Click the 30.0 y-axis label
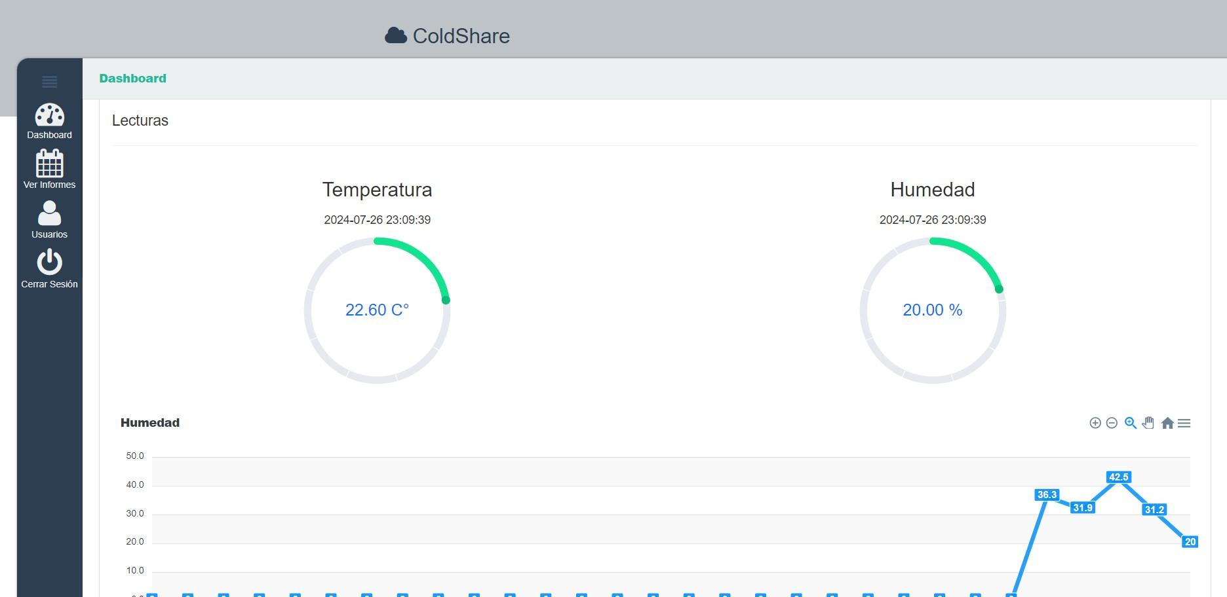Screen dimensions: 1227x597 pyautogui.click(x=135, y=514)
